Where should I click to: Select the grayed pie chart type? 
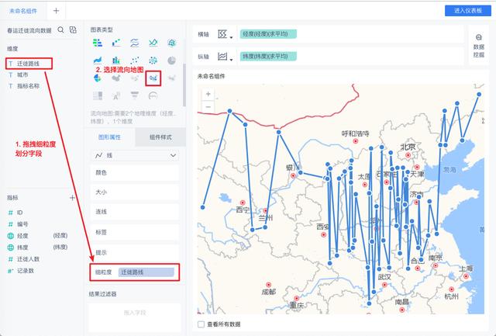tap(172, 61)
